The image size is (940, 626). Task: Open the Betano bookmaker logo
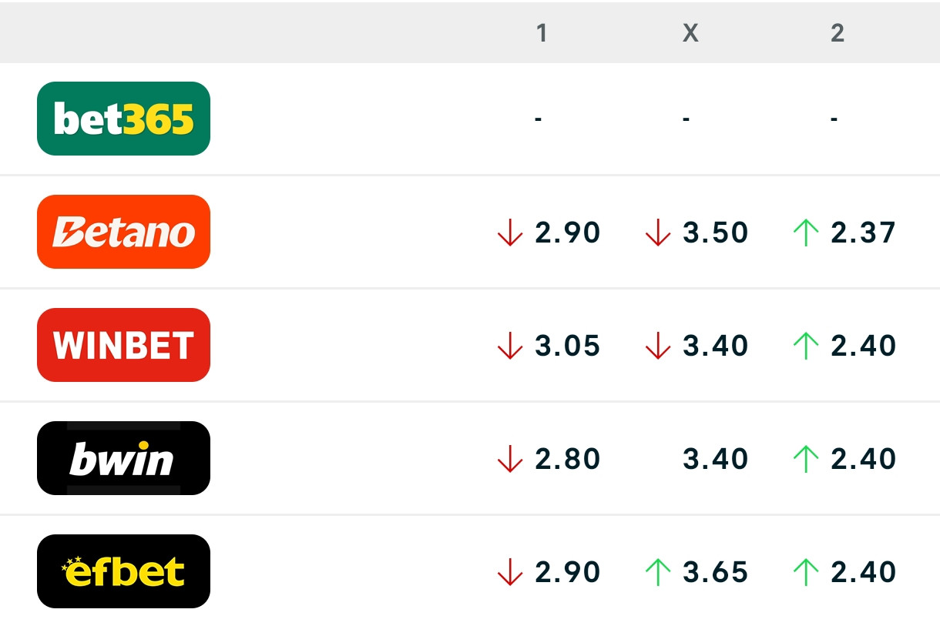point(123,232)
